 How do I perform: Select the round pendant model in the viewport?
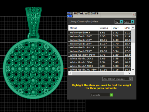33,68
